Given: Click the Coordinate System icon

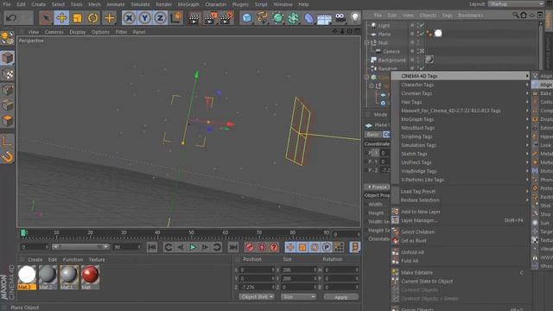Looking at the screenshot, I should (x=176, y=17).
